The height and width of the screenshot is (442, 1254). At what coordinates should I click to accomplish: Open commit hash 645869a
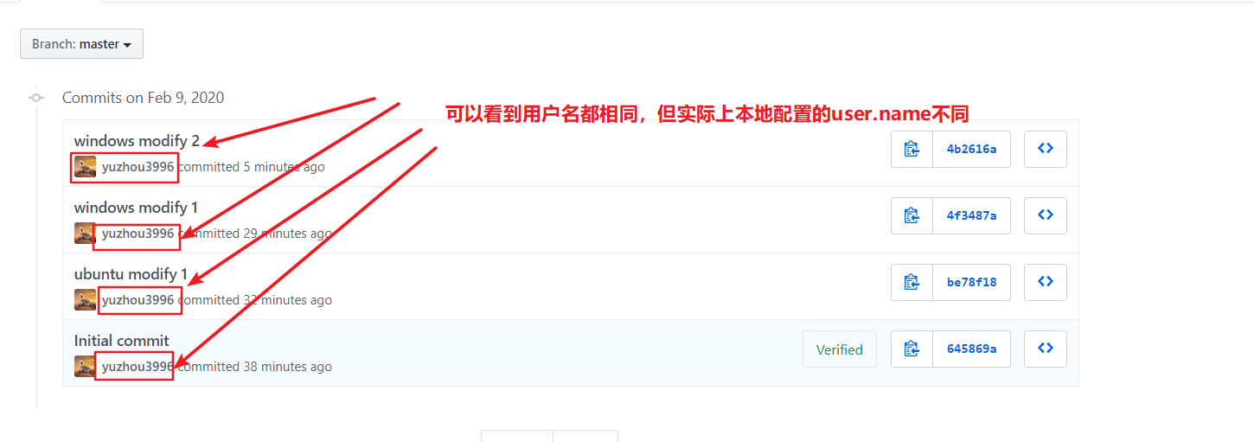972,349
